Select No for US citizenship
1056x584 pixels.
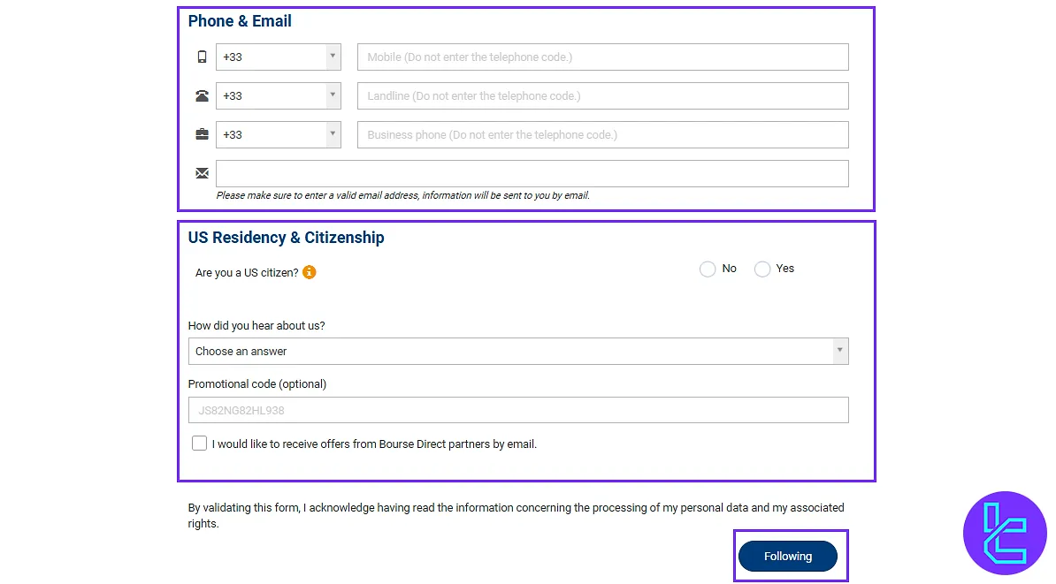click(708, 269)
